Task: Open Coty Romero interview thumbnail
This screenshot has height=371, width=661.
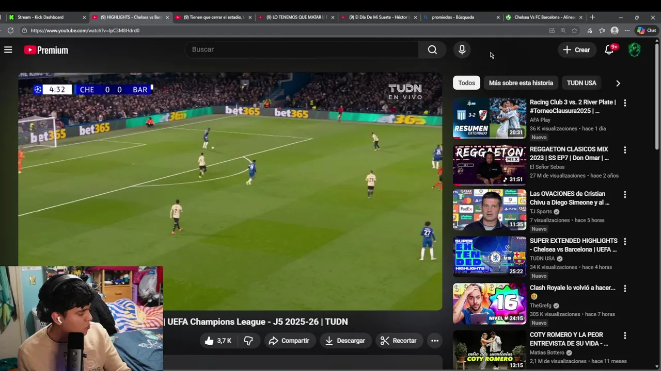Action: coord(490,350)
